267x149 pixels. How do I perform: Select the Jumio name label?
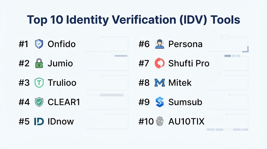pos(60,64)
